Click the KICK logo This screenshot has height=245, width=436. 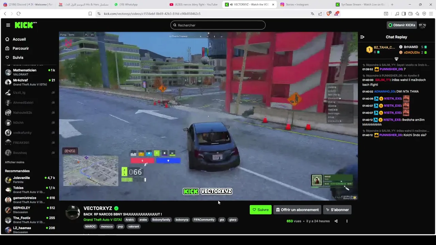26,25
